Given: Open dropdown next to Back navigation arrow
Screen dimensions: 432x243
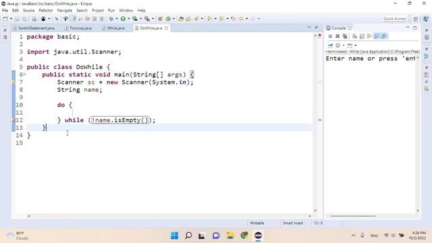Looking at the screenshot, I should [246, 19].
